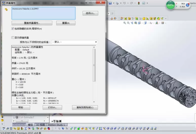Click the Zoom to Area icon
Image resolution: width=196 pixels, height=134 pixels.
pyautogui.click(x=128, y=23)
